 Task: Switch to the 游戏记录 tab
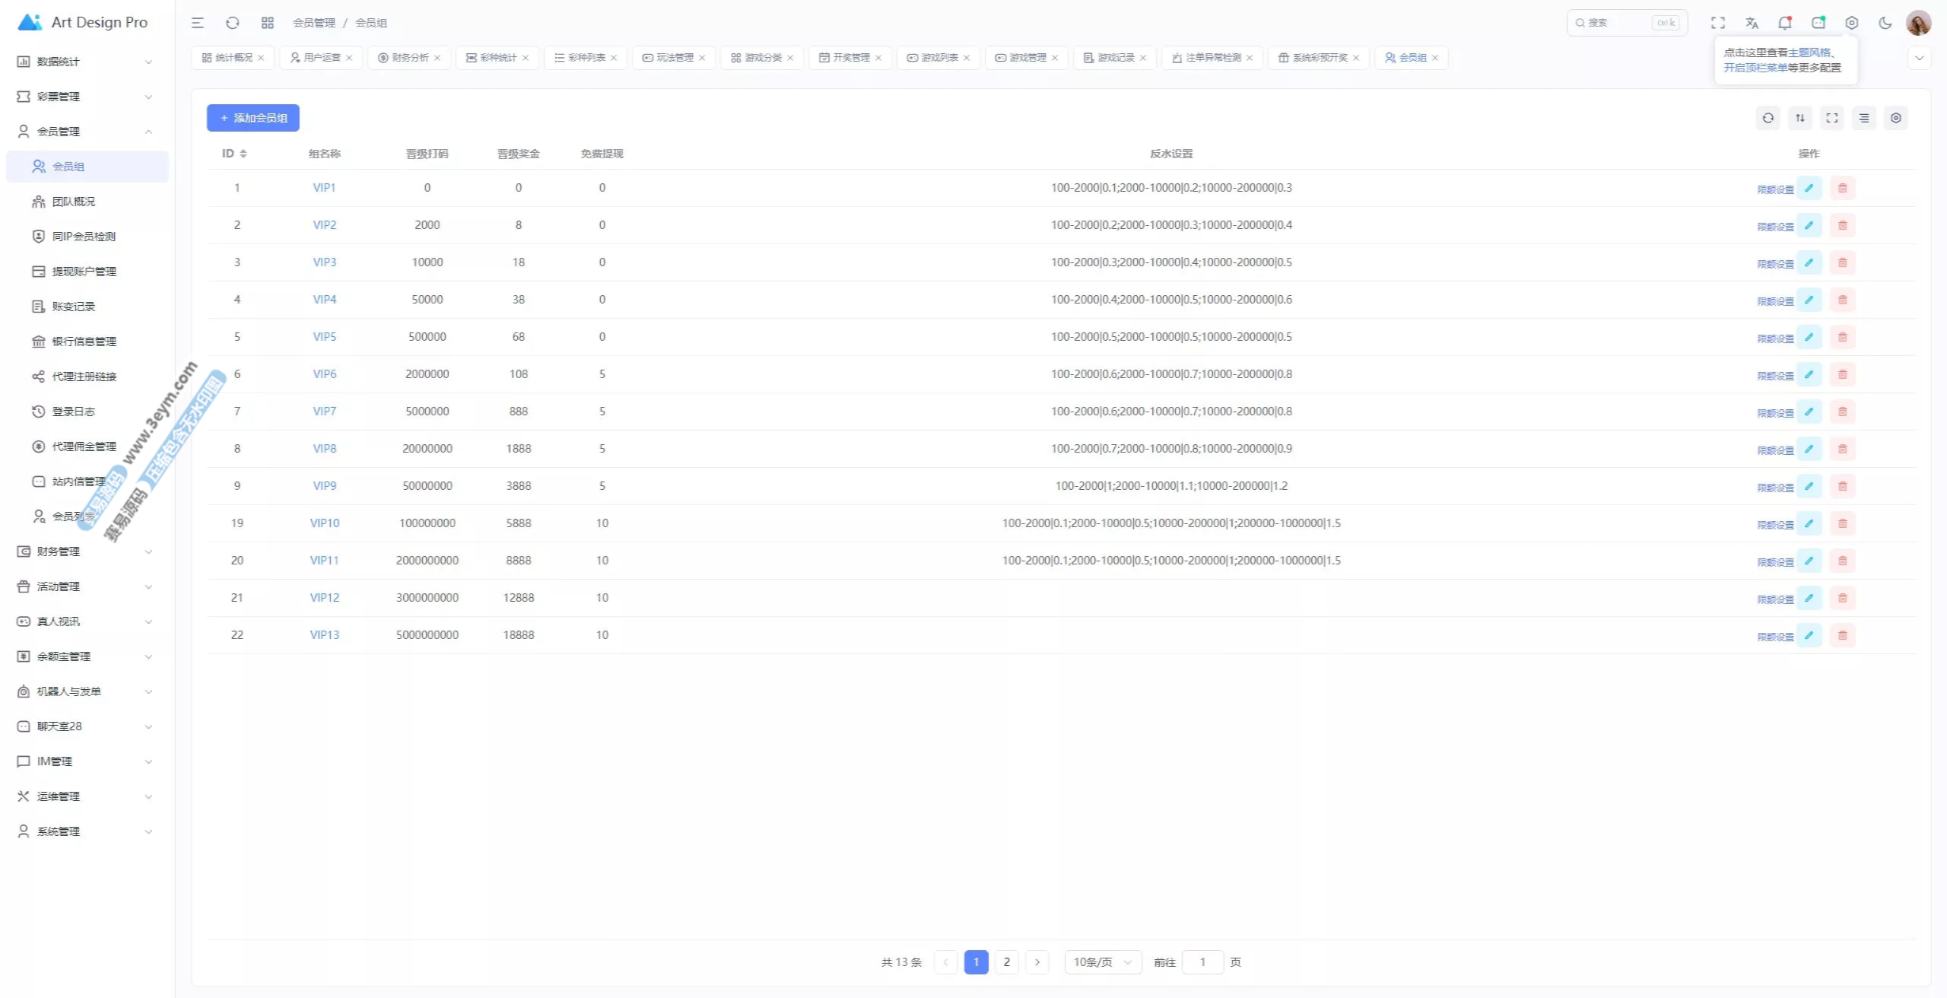(1115, 58)
